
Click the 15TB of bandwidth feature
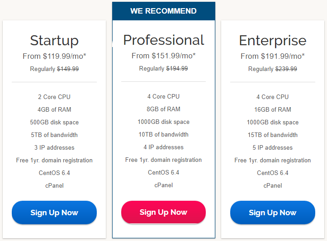click(273, 135)
